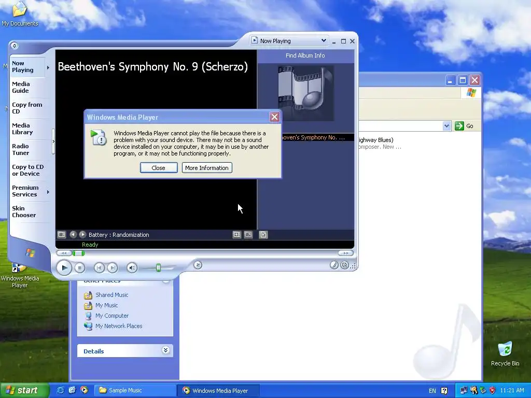Close the error dialog with the red X
Image resolution: width=531 pixels, height=398 pixels.
274,117
